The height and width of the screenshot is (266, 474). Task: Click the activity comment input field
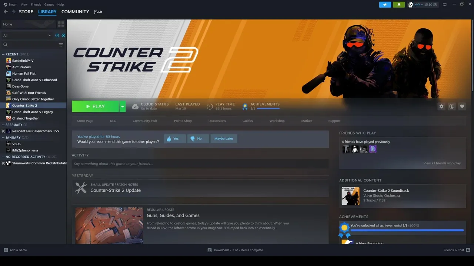point(200,164)
